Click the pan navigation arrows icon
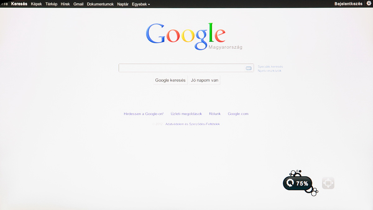 click(x=328, y=183)
